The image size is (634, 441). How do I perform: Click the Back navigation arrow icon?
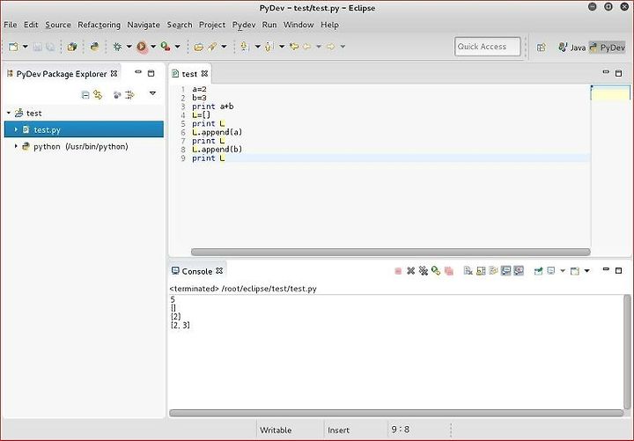pyautogui.click(x=307, y=47)
